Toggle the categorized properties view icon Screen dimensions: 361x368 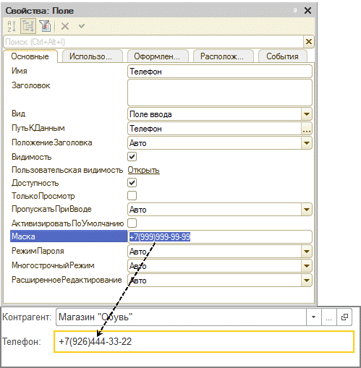coord(28,26)
